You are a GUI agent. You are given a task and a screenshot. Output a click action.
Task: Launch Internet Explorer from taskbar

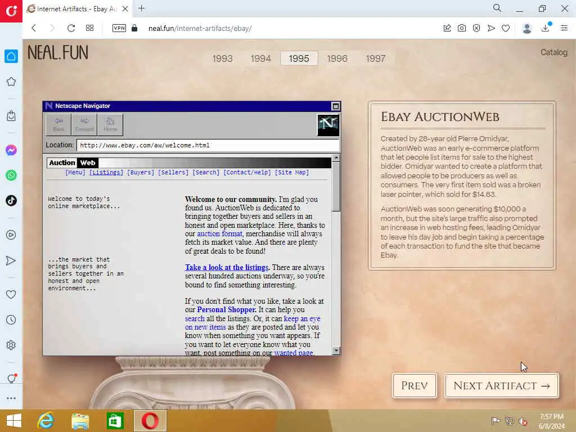(x=46, y=421)
